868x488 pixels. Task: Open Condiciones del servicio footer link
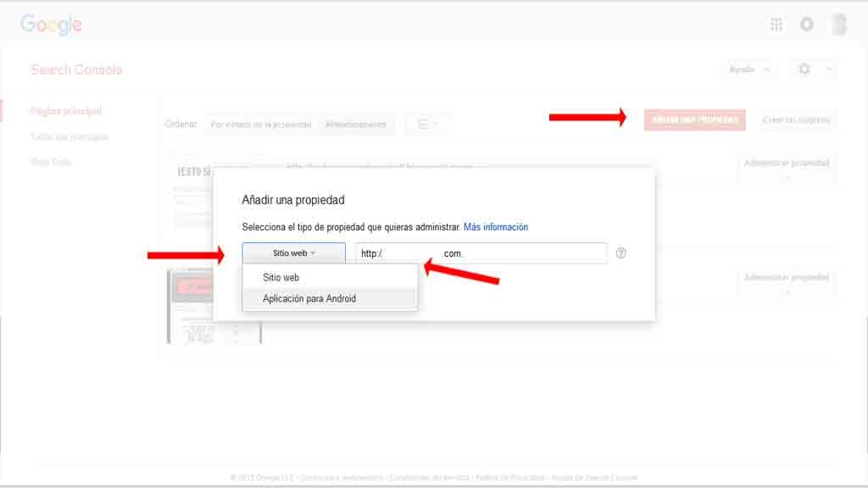tap(429, 478)
